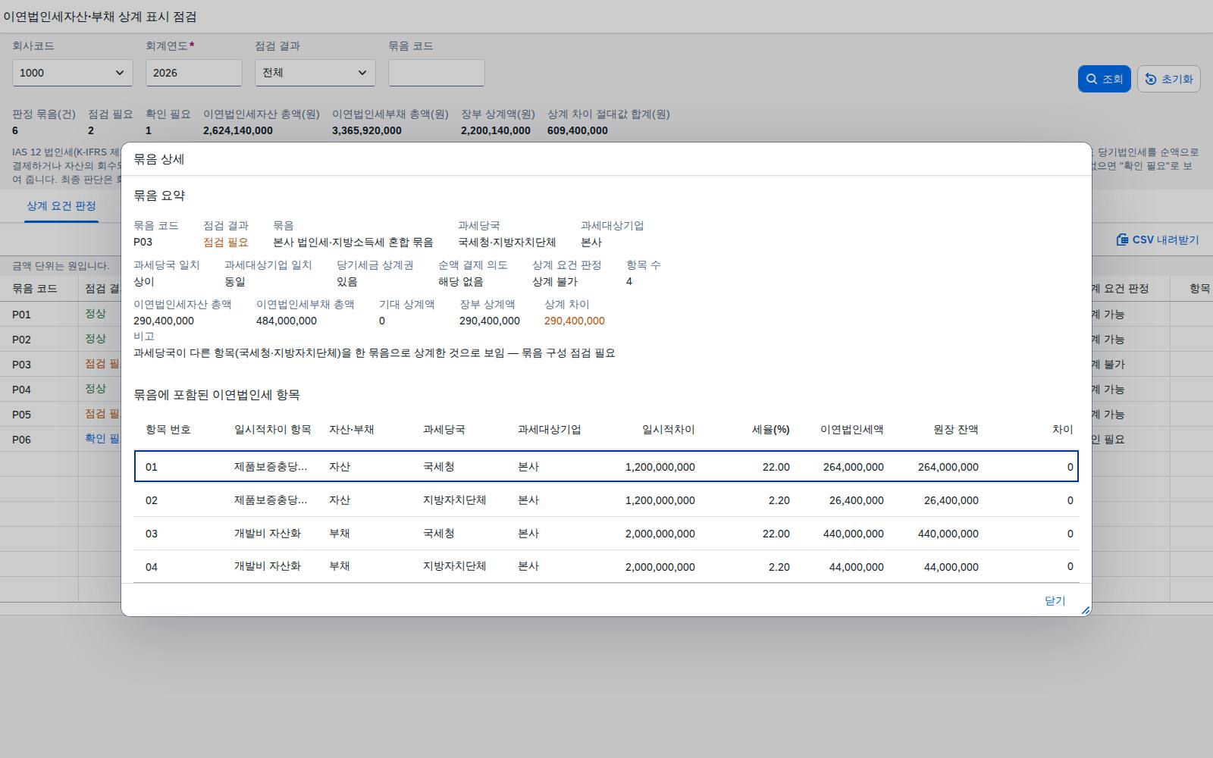Click the P05 row in background table

point(61,414)
